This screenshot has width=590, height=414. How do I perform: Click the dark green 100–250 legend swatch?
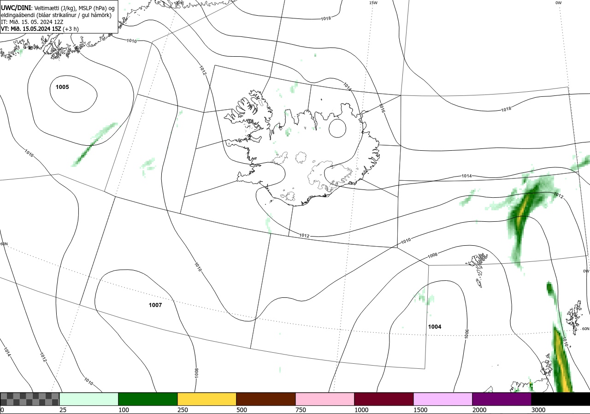[148, 399]
